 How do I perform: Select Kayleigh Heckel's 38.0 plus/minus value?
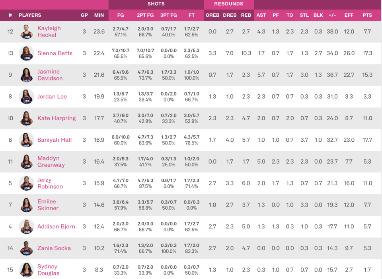coord(332,32)
